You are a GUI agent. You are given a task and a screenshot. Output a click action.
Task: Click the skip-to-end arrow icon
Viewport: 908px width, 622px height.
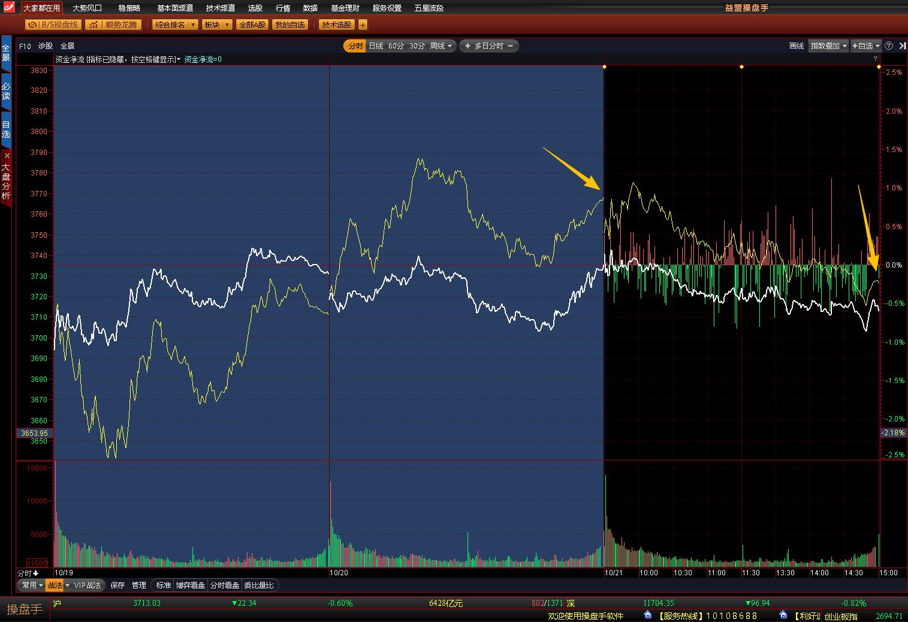901,46
